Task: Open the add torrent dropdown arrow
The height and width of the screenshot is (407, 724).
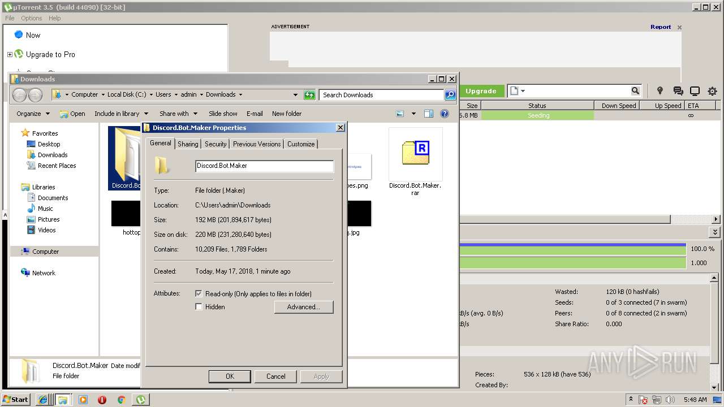Action: [523, 91]
